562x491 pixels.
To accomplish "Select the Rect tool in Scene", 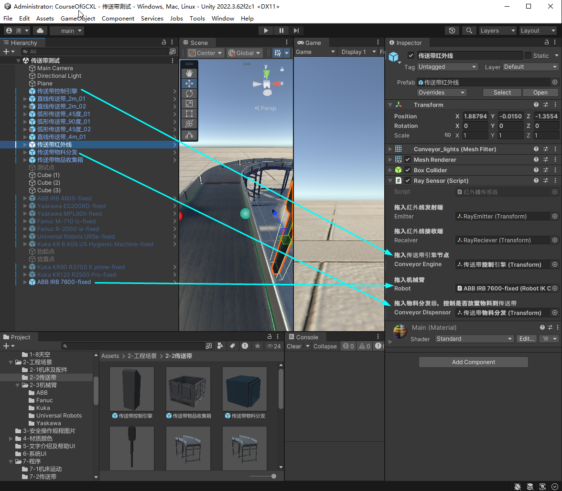I will click(x=189, y=114).
